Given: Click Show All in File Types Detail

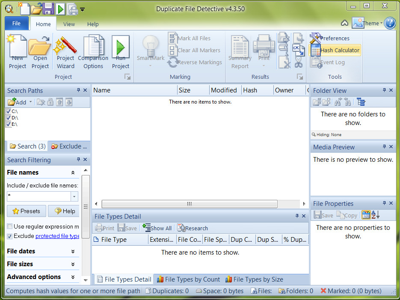Looking at the screenshot, I should click(x=157, y=228).
